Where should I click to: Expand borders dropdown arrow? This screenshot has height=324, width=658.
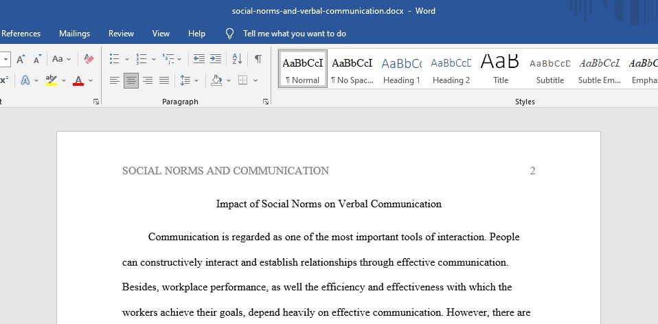coord(255,80)
